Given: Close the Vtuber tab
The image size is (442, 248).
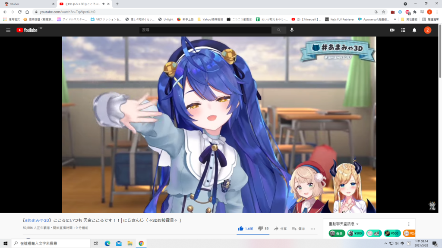Looking at the screenshot, I should point(53,4).
